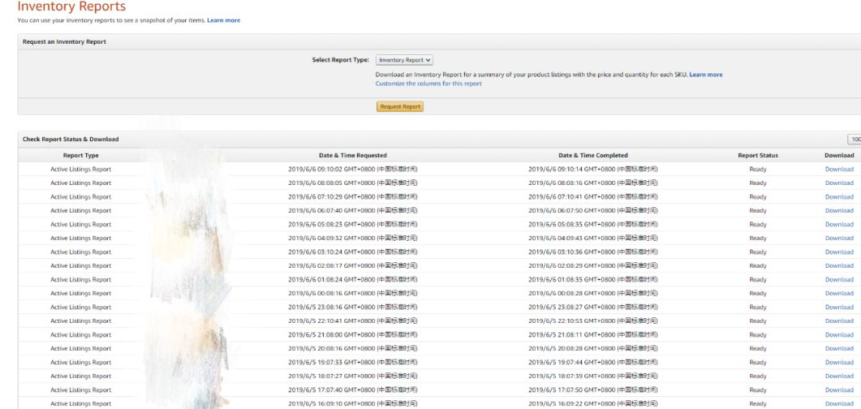Open Customize the columns for this report
Image resolution: width=861 pixels, height=409 pixels.
click(x=428, y=84)
